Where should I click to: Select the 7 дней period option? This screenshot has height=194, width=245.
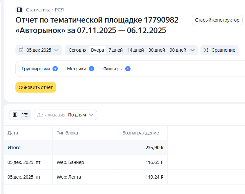click(115, 50)
